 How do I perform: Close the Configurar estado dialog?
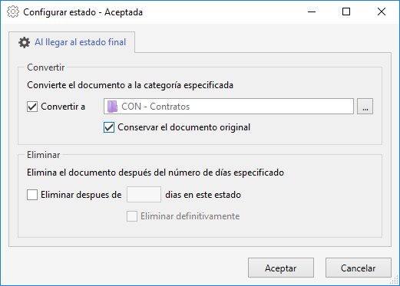382,12
